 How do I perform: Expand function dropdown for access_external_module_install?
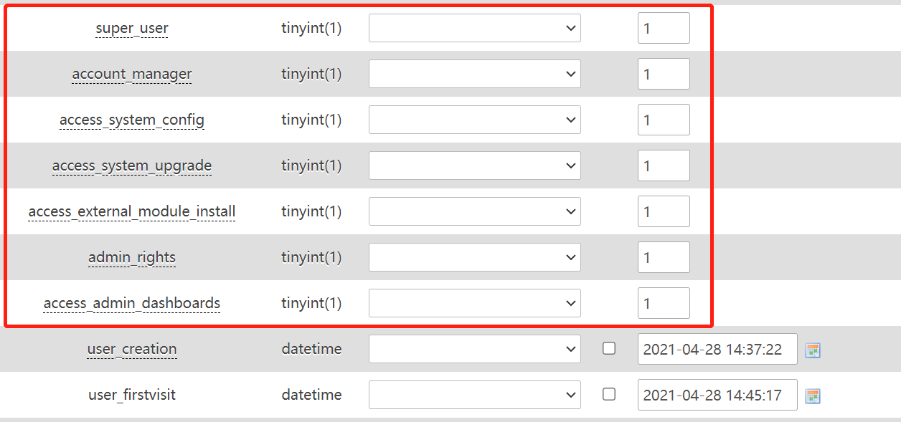(x=474, y=211)
